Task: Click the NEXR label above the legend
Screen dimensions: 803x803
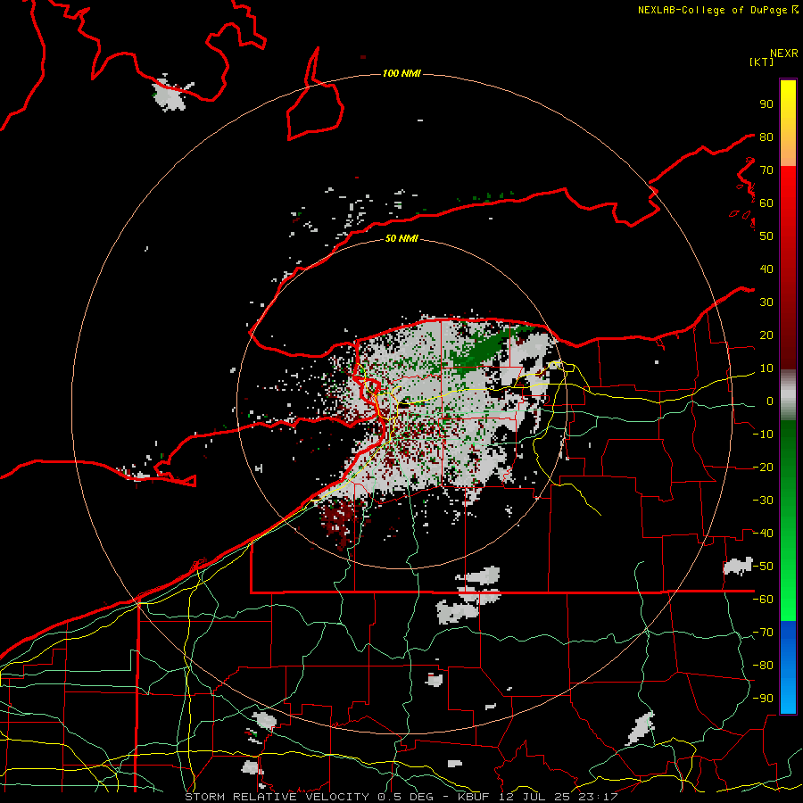Action: [784, 54]
